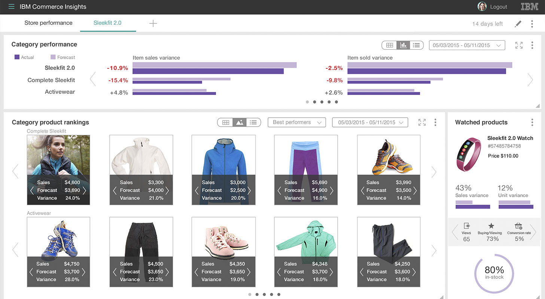Select the Sleekfit 2.0 tab
Screen dimensions: 545x299
point(108,23)
